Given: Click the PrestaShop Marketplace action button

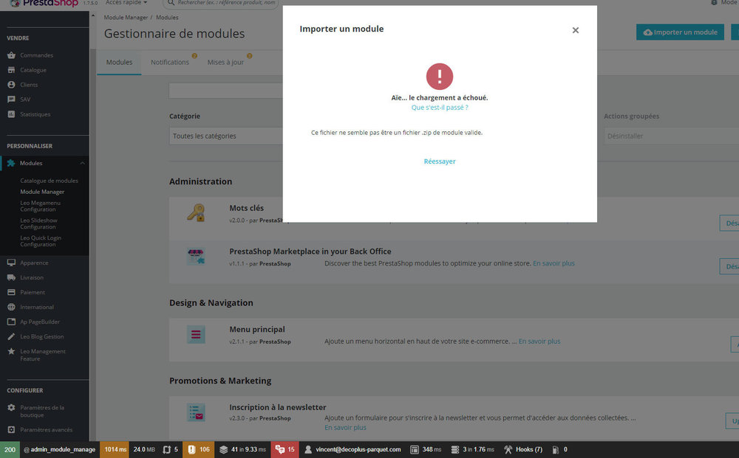Looking at the screenshot, I should coord(729,266).
